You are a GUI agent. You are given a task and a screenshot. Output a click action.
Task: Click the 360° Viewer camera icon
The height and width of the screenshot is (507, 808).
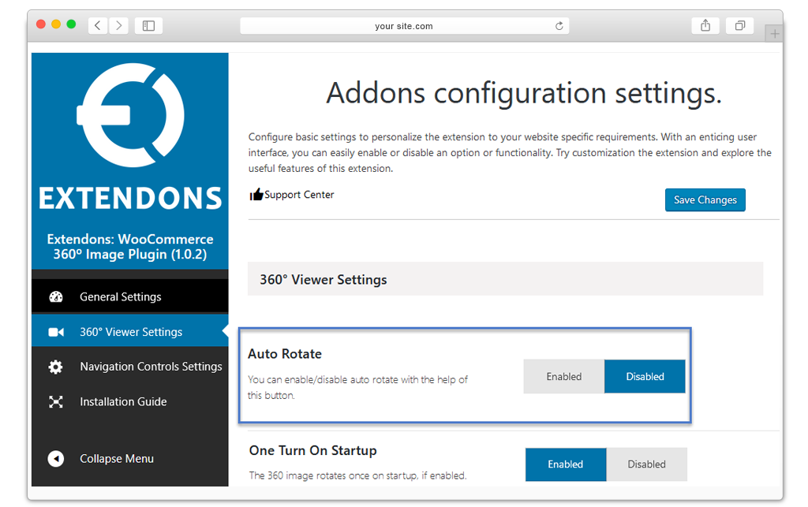click(x=56, y=332)
